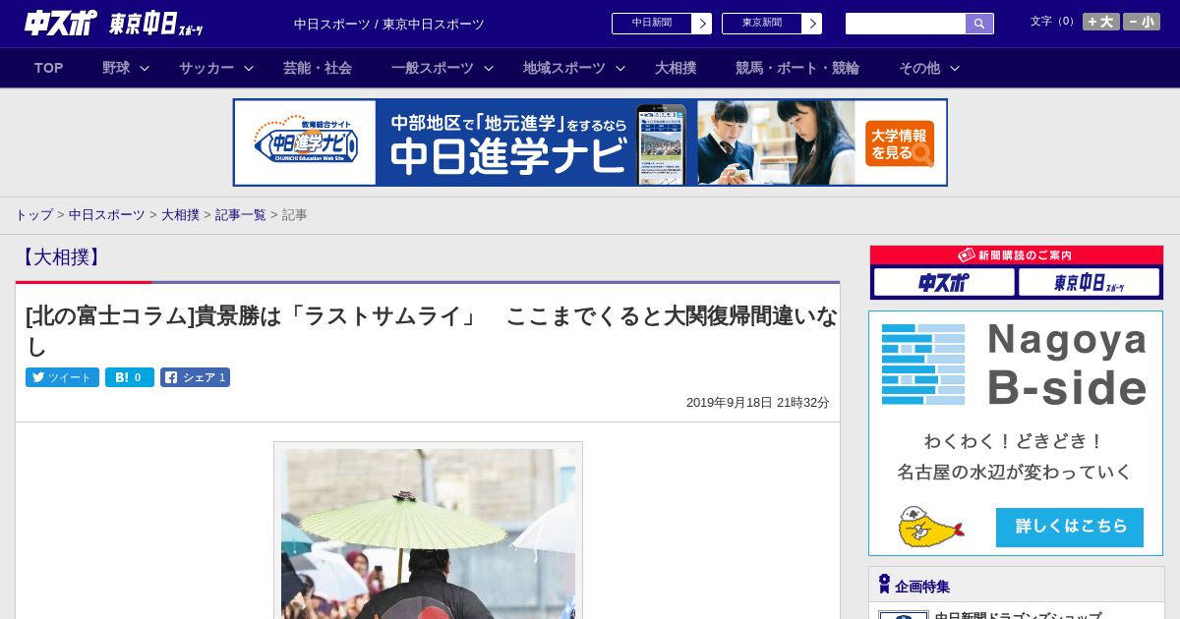Go to 中日スポーツ breadcrumb link
Image resolution: width=1180 pixels, height=619 pixels.
(x=107, y=214)
